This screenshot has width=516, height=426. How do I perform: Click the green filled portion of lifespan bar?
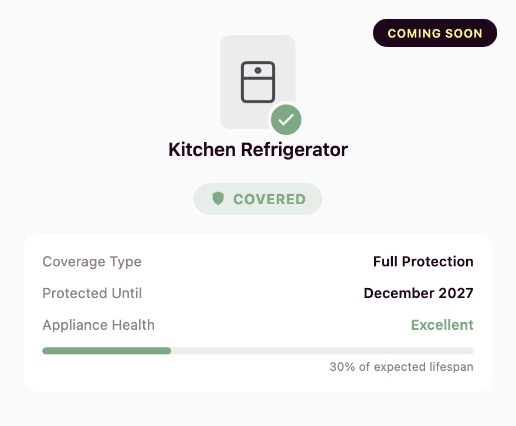(x=106, y=351)
